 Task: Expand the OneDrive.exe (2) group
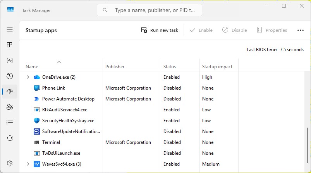coord(28,77)
